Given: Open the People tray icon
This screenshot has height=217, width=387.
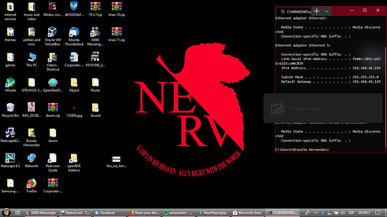Looking at the screenshot, I should click(x=307, y=213).
